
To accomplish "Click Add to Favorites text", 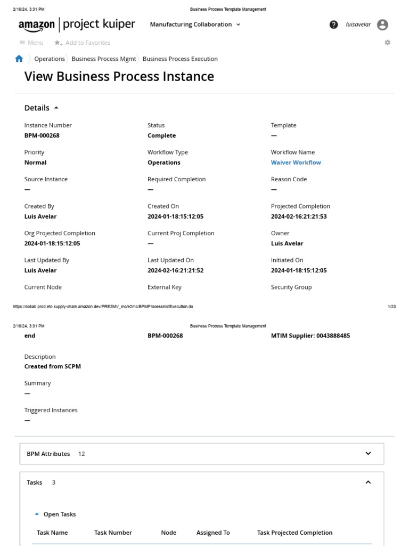I will tap(88, 43).
